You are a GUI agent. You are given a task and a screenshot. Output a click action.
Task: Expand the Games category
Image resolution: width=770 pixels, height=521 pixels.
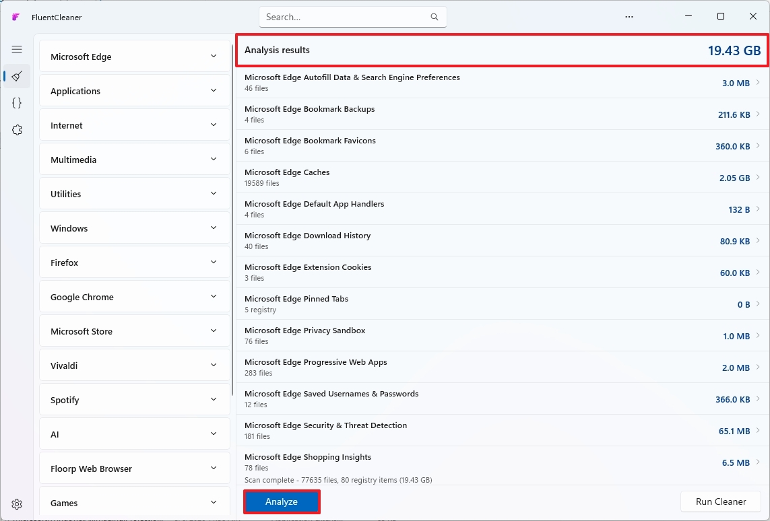pos(135,502)
